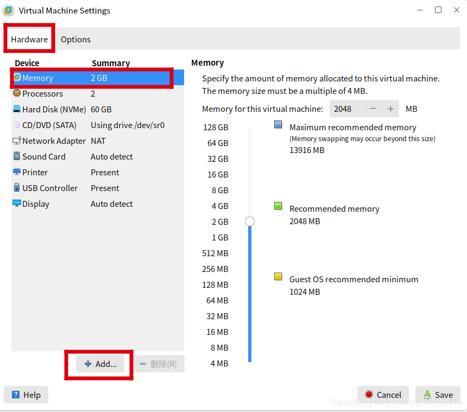The width and height of the screenshot is (467, 412).
Task: Click the memory slider handle at 2 GB
Action: (x=250, y=221)
